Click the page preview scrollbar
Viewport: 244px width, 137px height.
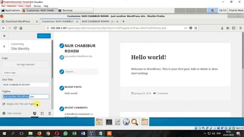pos(243,51)
